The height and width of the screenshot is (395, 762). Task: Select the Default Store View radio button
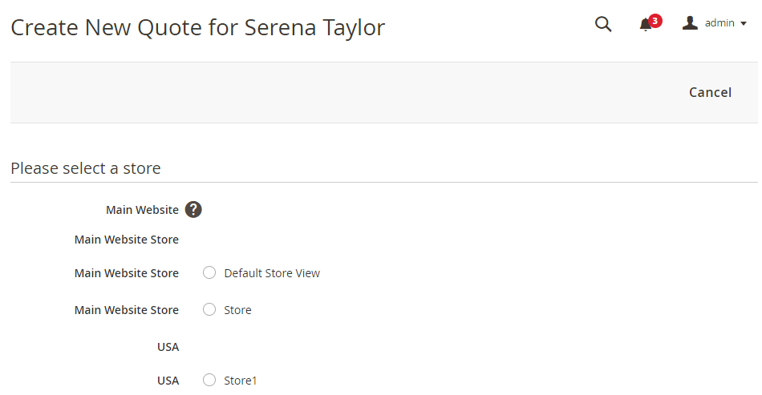click(x=209, y=272)
